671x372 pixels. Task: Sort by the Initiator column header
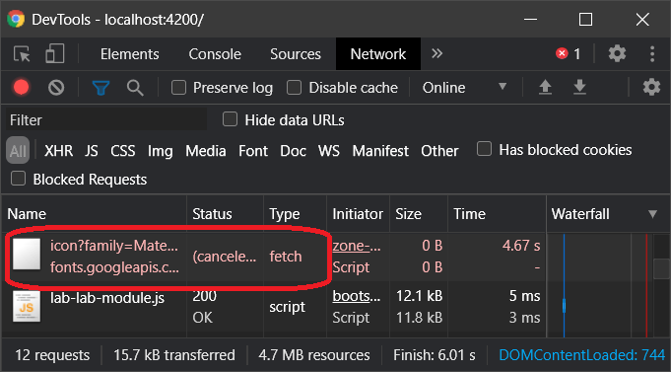pos(359,214)
